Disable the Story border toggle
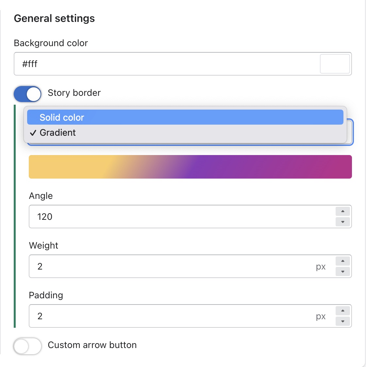The width and height of the screenshot is (366, 367). (27, 94)
